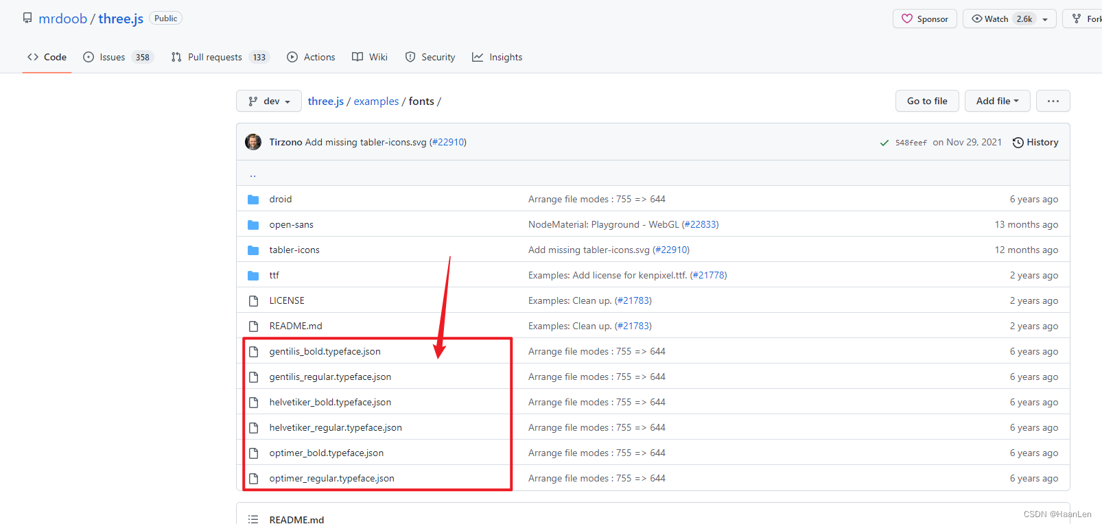
Task: Open the Wiki tab
Action: coord(370,57)
